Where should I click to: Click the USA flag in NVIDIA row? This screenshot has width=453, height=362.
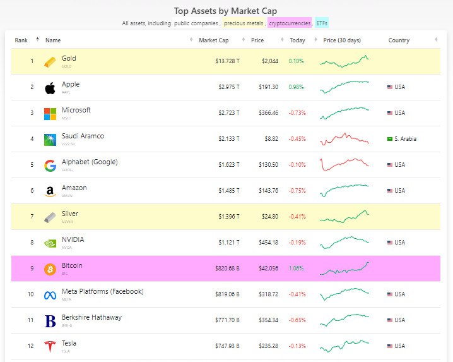(x=390, y=242)
